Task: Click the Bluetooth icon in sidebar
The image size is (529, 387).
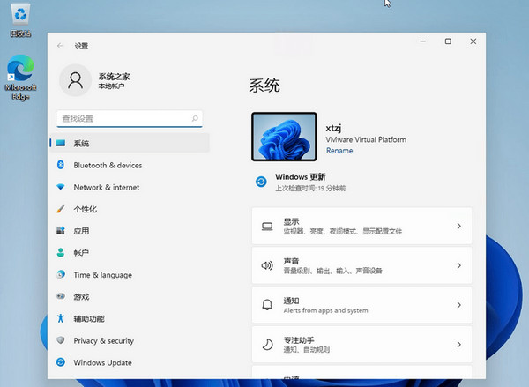Action: [x=61, y=165]
